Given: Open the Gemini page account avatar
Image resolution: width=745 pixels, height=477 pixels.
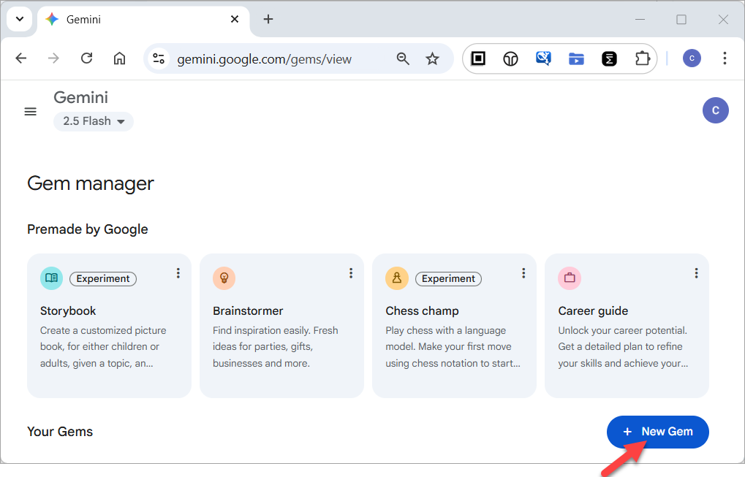Looking at the screenshot, I should (x=716, y=110).
